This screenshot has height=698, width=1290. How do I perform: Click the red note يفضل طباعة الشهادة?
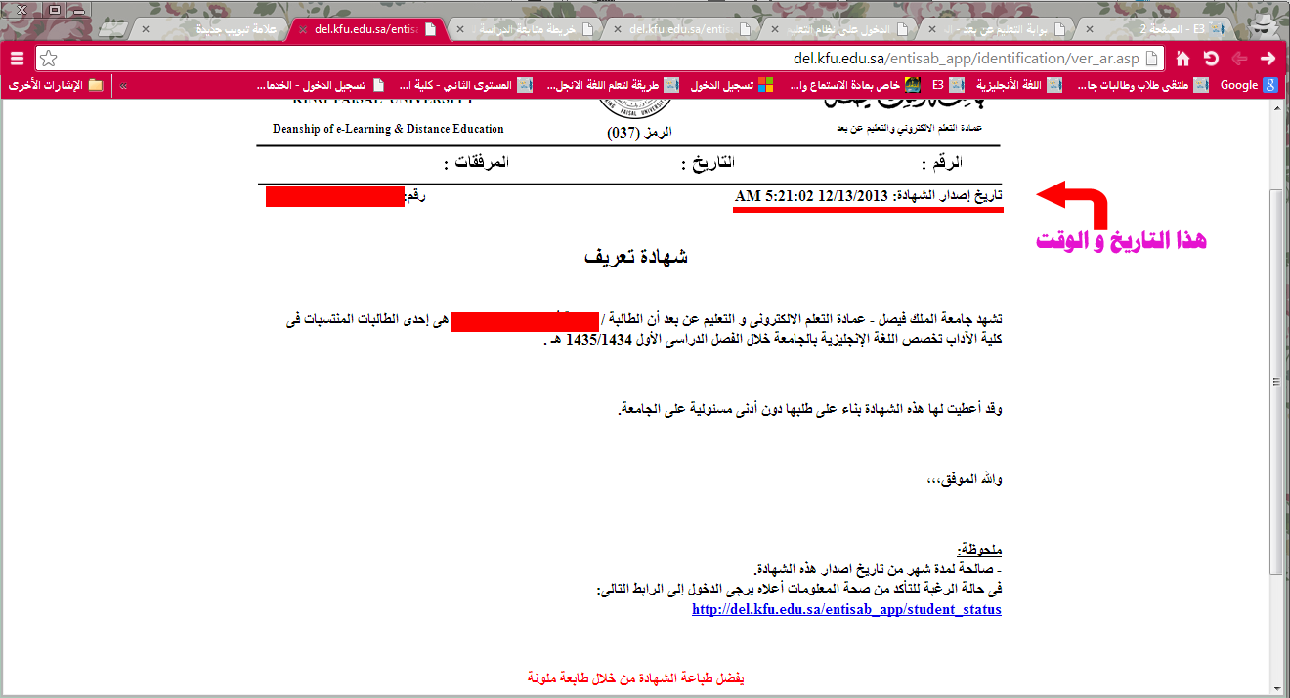coord(636,677)
